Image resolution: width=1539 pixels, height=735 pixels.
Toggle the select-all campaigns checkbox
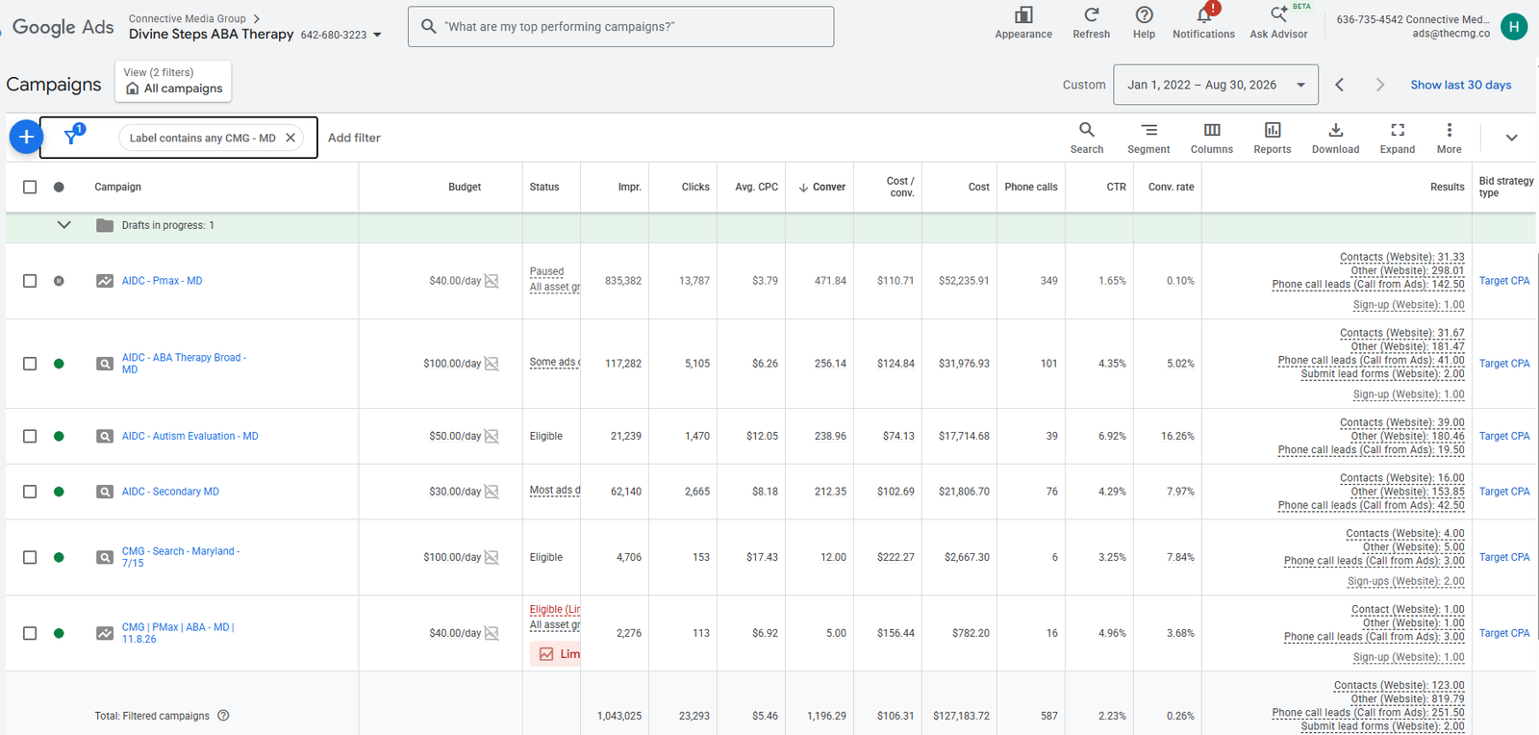30,187
